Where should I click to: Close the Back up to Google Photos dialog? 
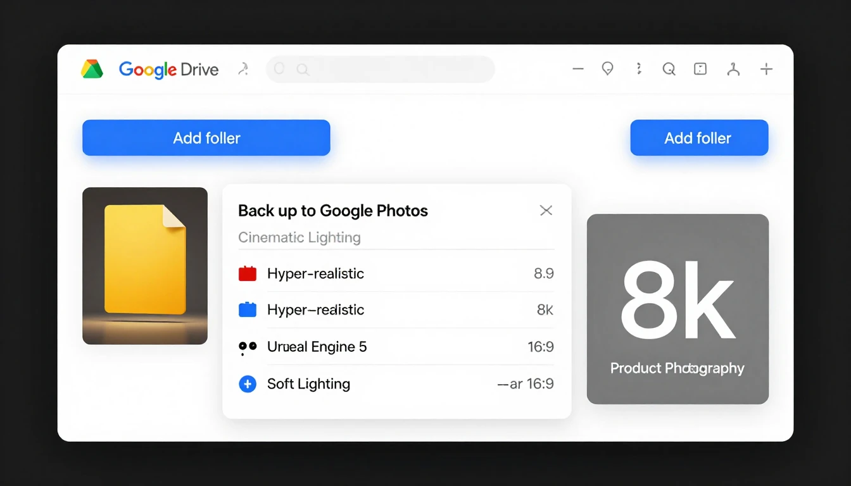pos(546,210)
